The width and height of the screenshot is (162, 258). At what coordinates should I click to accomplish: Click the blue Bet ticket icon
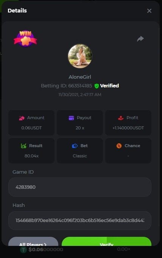(75, 146)
